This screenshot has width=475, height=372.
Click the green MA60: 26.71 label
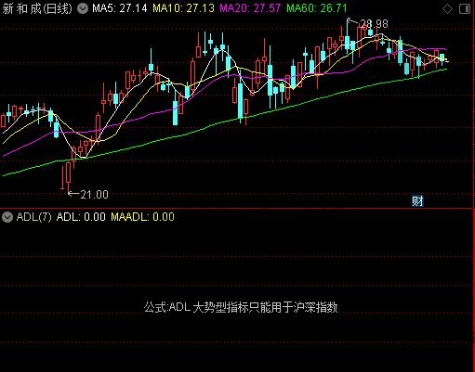click(317, 8)
